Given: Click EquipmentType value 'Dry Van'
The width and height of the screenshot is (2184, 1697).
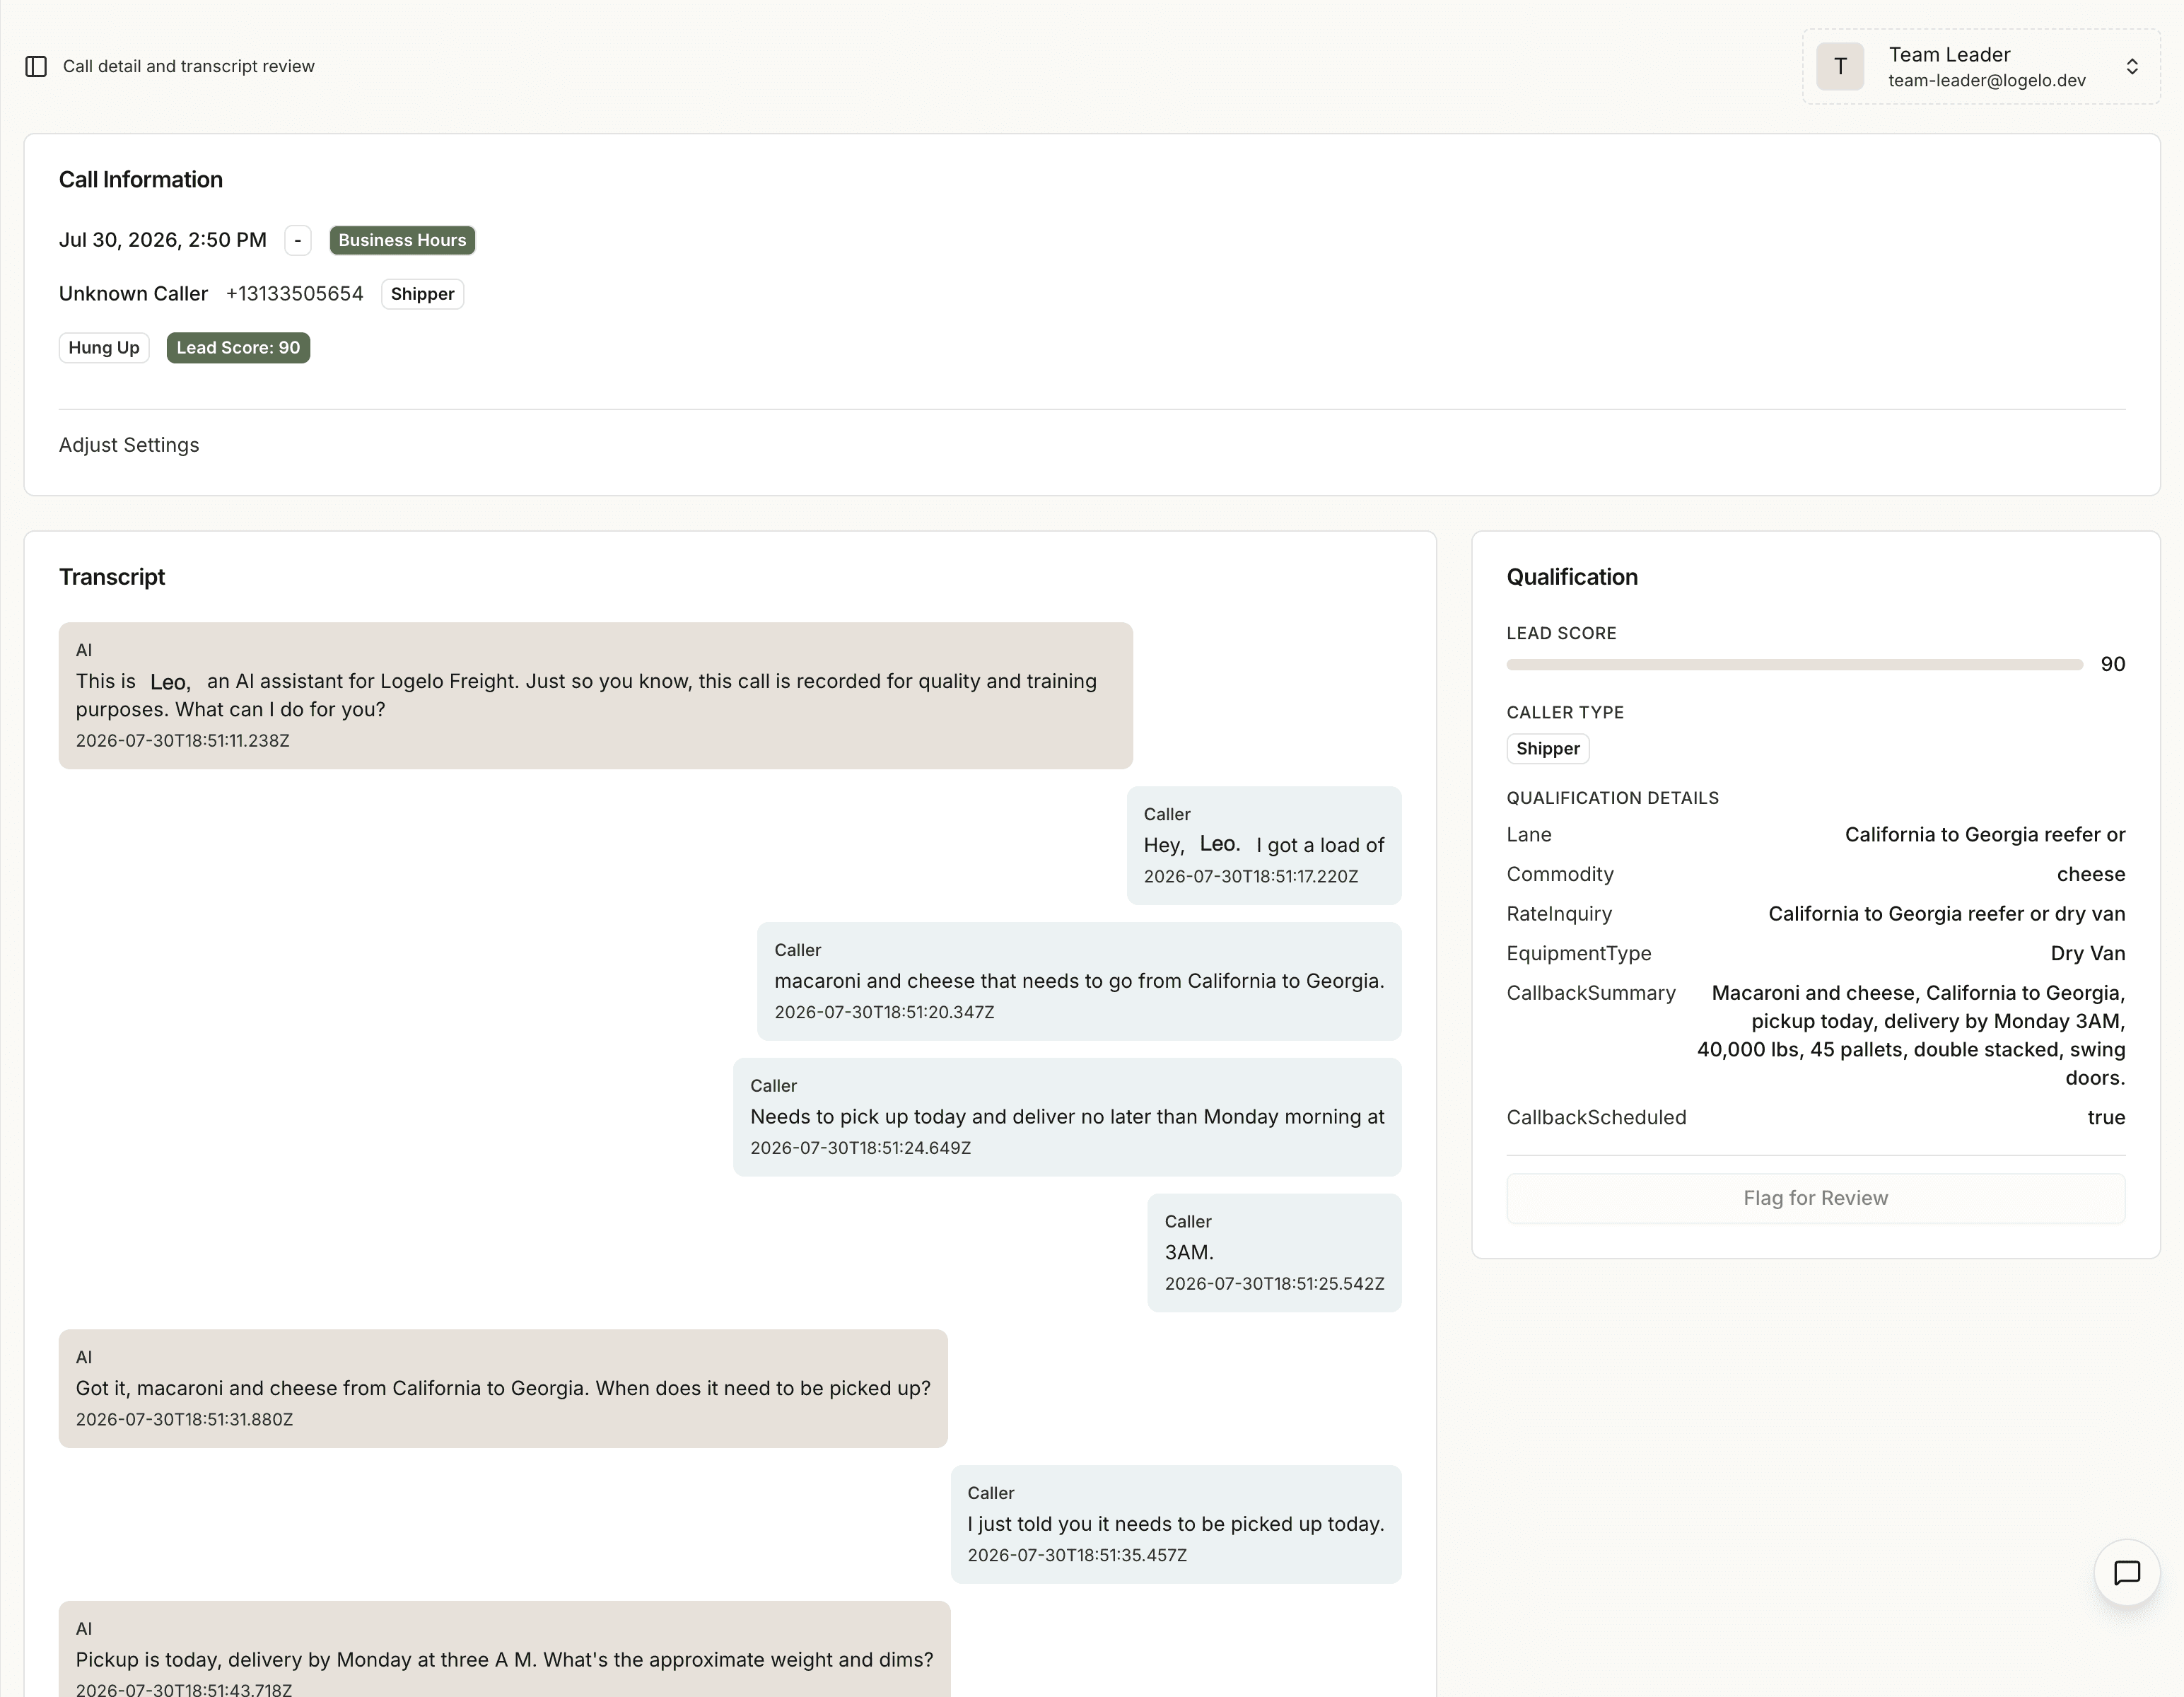Looking at the screenshot, I should 2088,954.
